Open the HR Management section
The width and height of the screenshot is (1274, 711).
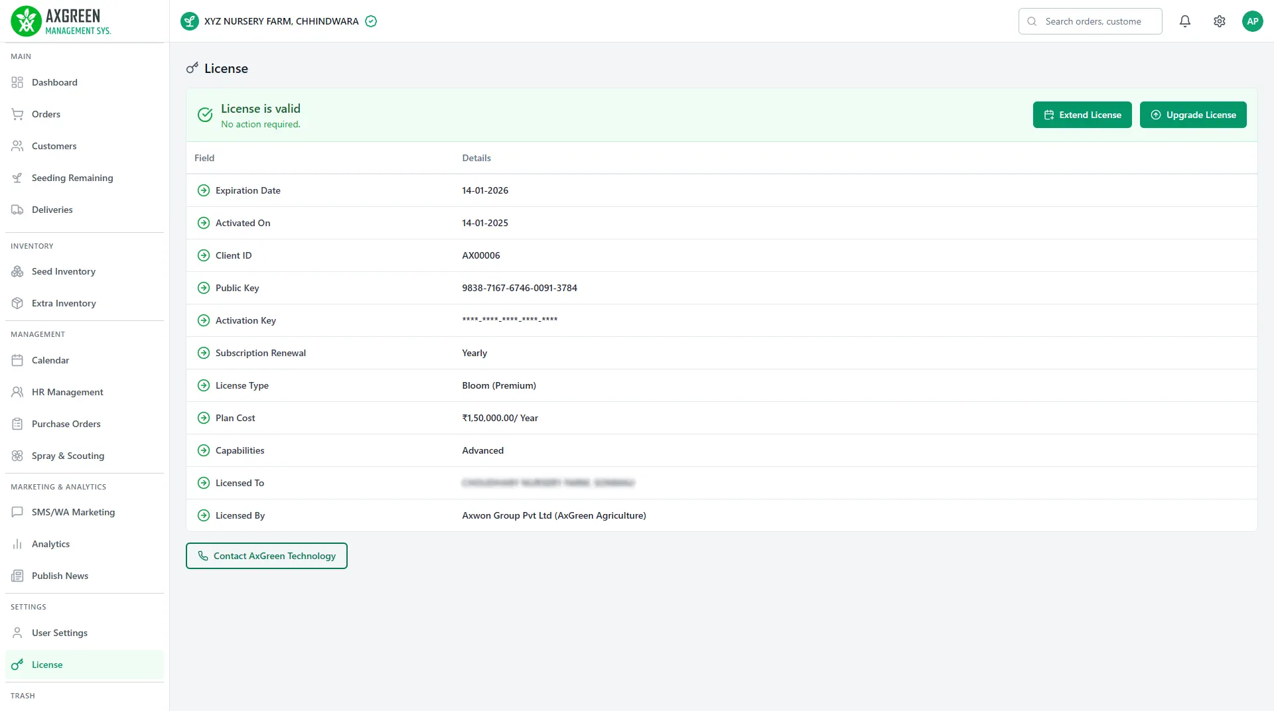point(67,392)
